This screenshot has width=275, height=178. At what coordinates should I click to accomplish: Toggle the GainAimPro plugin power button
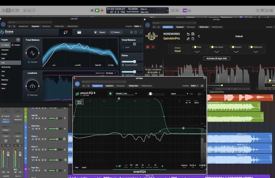click(148, 25)
